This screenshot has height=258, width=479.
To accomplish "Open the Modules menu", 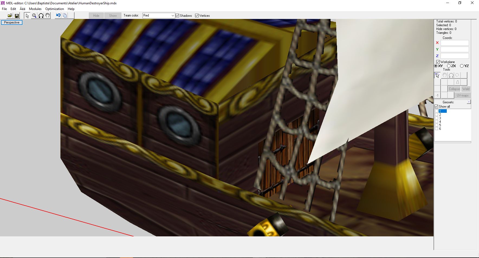I will [x=35, y=9].
